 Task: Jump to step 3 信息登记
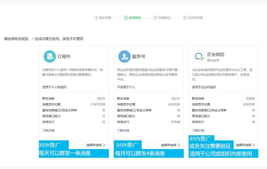coord(162,18)
